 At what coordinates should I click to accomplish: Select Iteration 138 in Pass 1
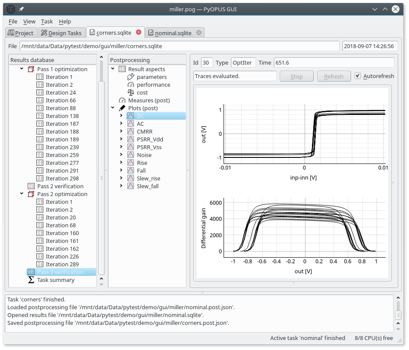tap(62, 116)
